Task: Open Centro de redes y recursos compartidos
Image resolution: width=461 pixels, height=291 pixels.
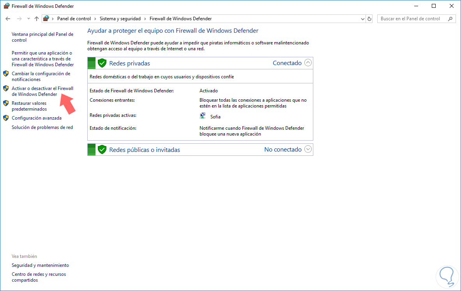Action: coord(39,277)
